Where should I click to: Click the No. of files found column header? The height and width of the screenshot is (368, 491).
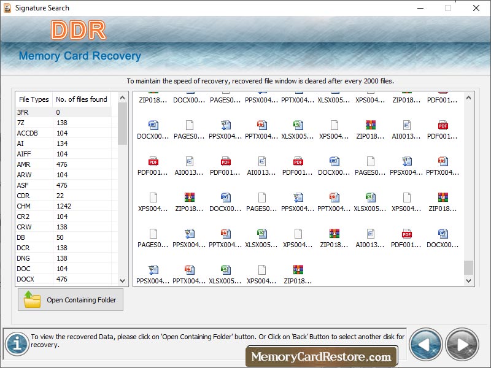click(x=82, y=99)
